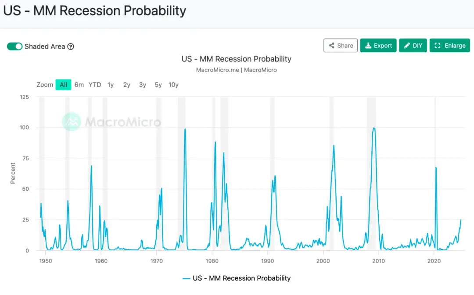Set zoom range to 6m
Screen dimensions: 474x295
[79, 85]
